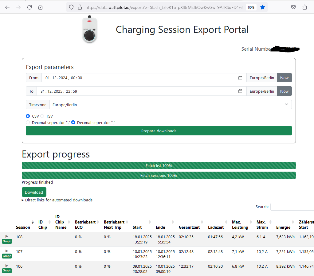Open the calendar picker in From field
Screen dimensions: 314x276
[240, 78]
